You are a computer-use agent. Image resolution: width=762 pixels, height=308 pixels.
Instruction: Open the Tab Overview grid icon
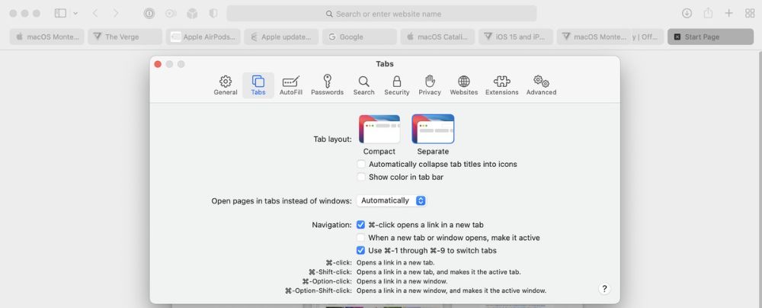coord(750,14)
